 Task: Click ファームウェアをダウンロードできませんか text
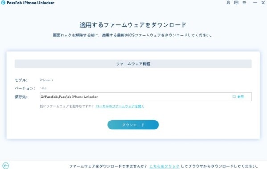[108, 166]
